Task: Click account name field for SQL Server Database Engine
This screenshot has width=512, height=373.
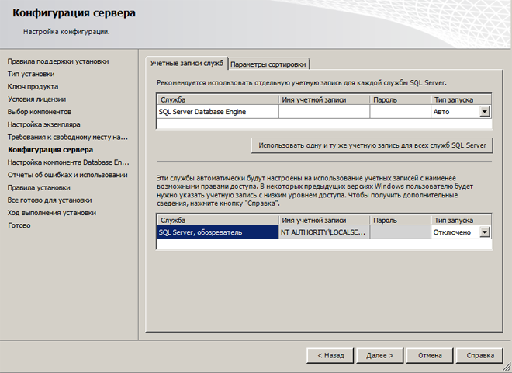Action: pyautogui.click(x=324, y=112)
